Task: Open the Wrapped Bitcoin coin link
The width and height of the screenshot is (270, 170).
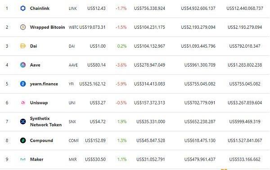Action: pyautogui.click(x=47, y=27)
